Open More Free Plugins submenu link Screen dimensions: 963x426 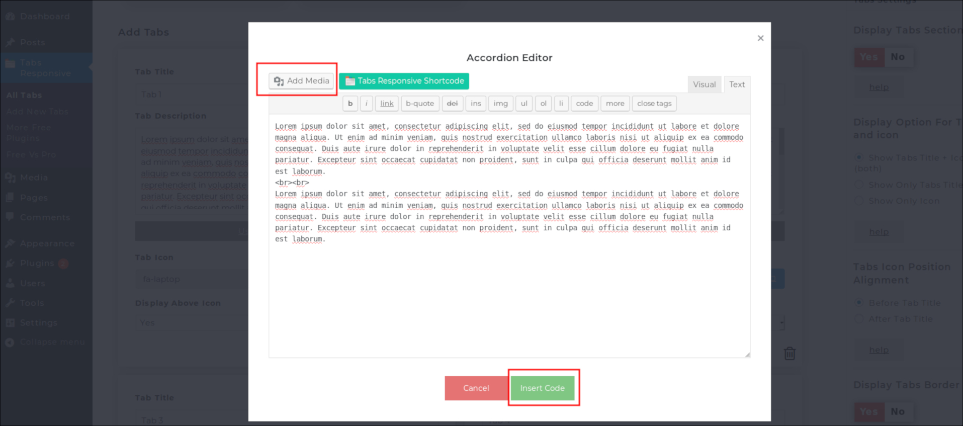pyautogui.click(x=29, y=133)
